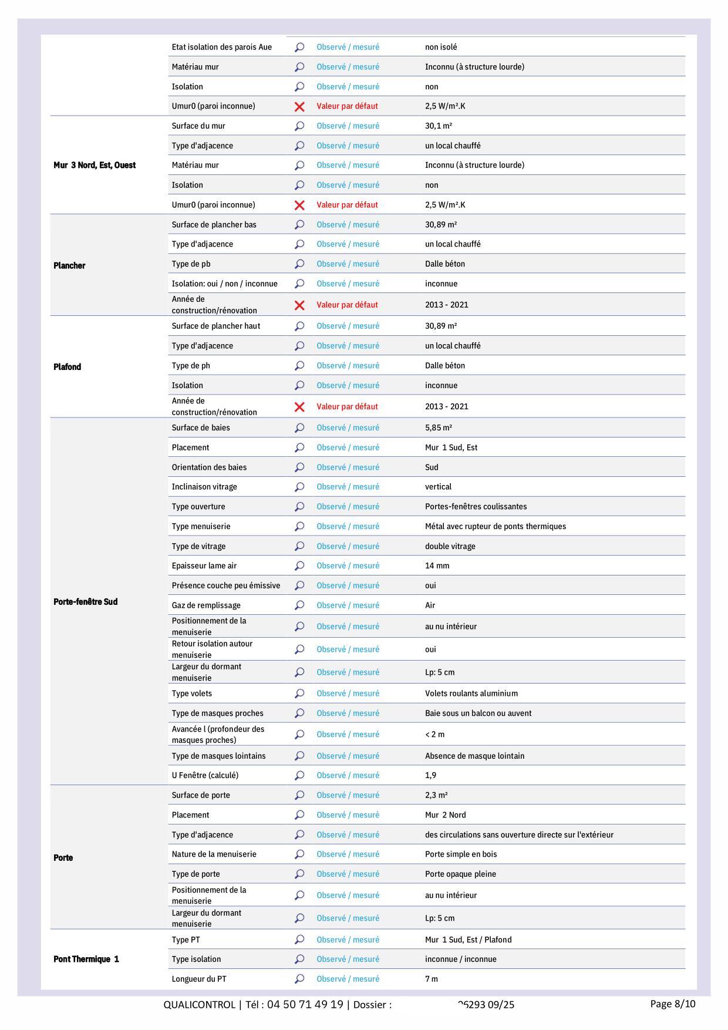Viewport: 728px width, 1030px height.
Task: Click the red X in Plafond's construction year row
Action: (x=299, y=406)
